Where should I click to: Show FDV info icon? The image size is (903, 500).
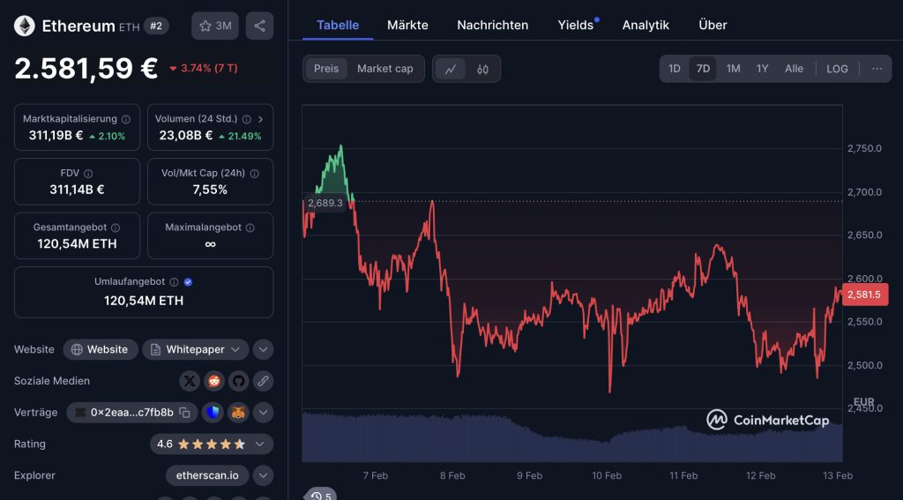click(88, 174)
